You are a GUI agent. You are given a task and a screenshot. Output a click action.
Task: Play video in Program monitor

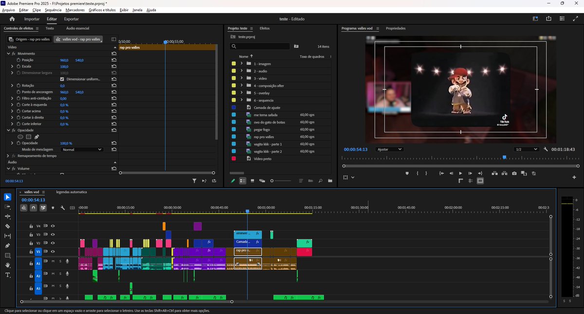(x=460, y=173)
